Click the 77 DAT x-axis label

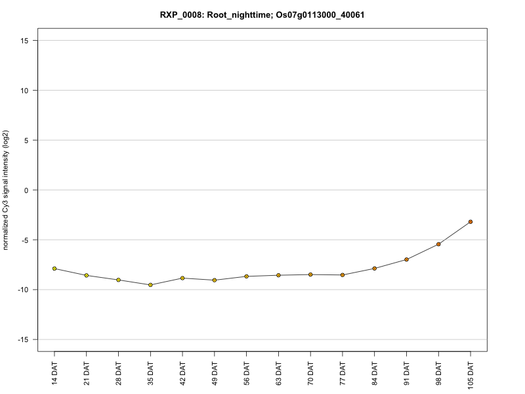click(343, 374)
